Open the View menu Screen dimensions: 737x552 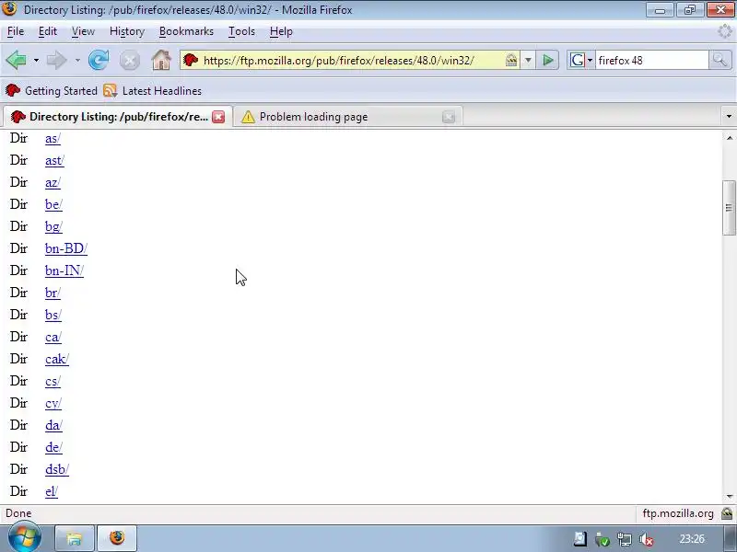coord(83,31)
